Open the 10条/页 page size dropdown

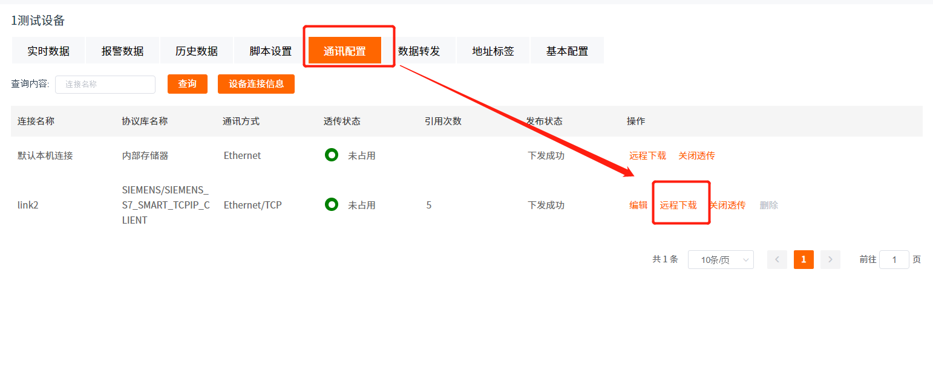(721, 259)
